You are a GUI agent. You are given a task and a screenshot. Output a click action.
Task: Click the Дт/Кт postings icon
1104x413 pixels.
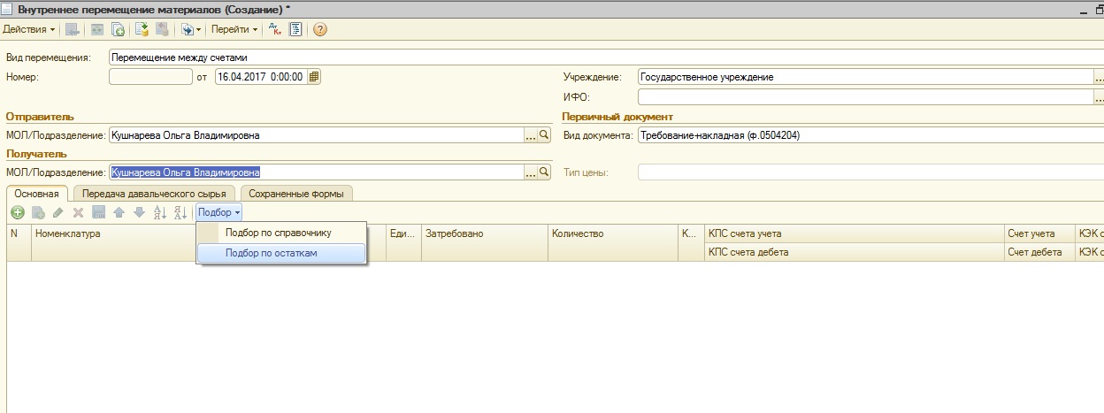274,29
